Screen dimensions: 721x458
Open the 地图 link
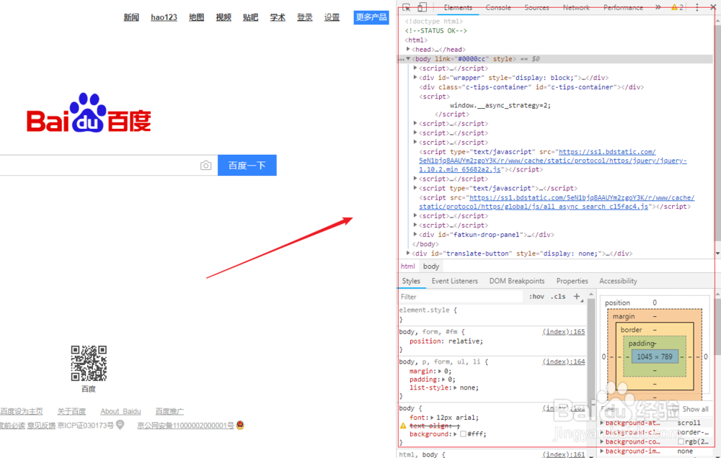(x=196, y=17)
